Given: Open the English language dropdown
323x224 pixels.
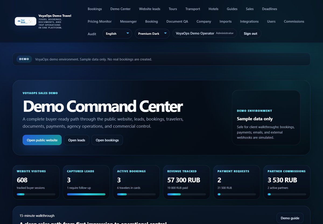Looking at the screenshot, I should [117, 34].
